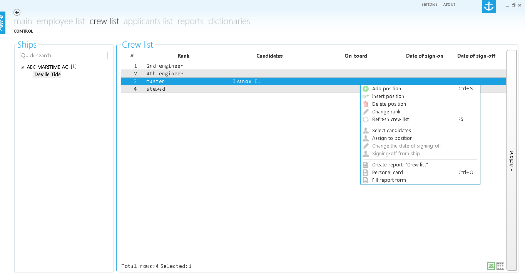Viewport: 525px width, 274px height.
Task: Click the back arrow icon
Action: (17, 12)
